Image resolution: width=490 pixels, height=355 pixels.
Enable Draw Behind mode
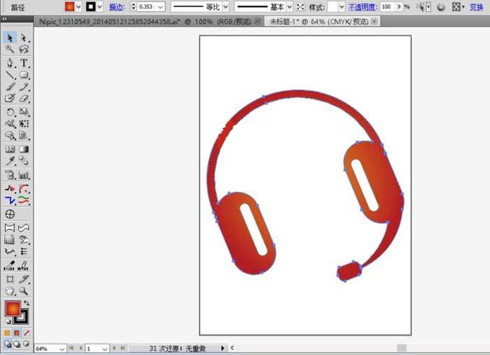point(17,344)
